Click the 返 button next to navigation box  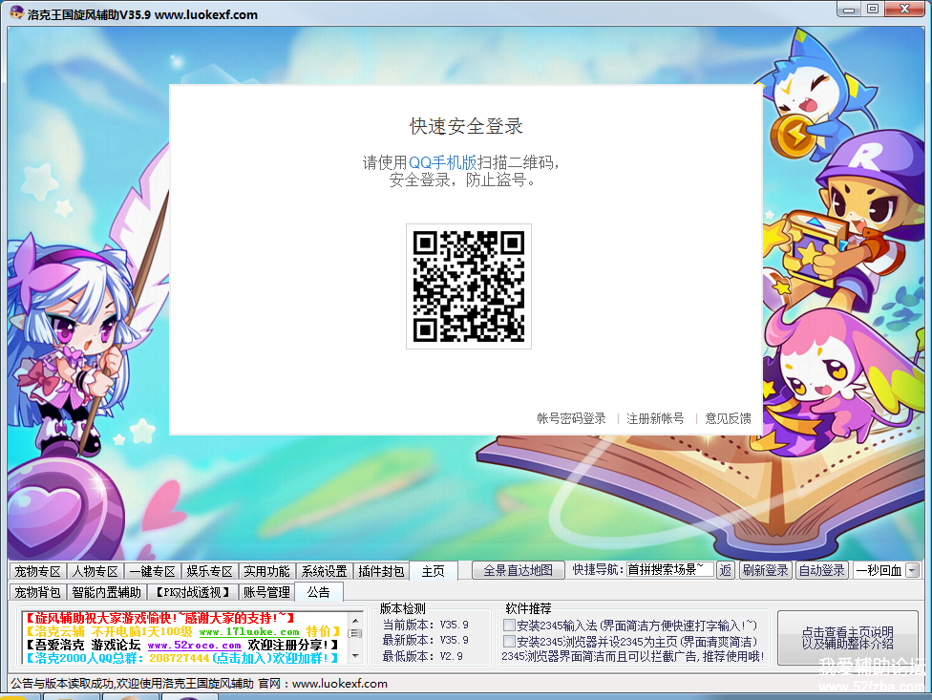coord(725,570)
